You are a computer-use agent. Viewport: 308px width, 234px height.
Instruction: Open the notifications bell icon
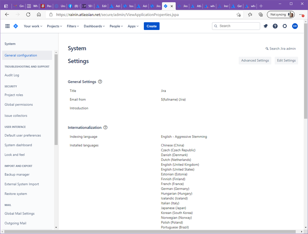coord(266,26)
